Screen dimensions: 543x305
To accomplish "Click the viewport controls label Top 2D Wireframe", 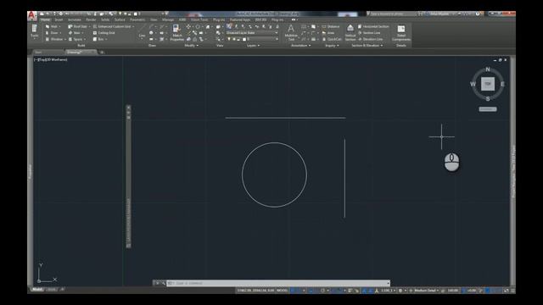I will [51, 60].
